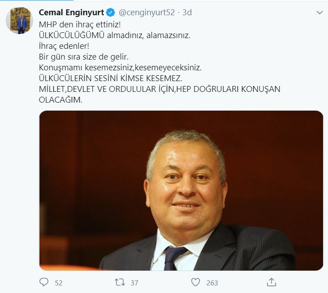Enlarge the attached photo in tweet
Image resolution: width=328 pixels, height=293 pixels.
[x=181, y=190]
